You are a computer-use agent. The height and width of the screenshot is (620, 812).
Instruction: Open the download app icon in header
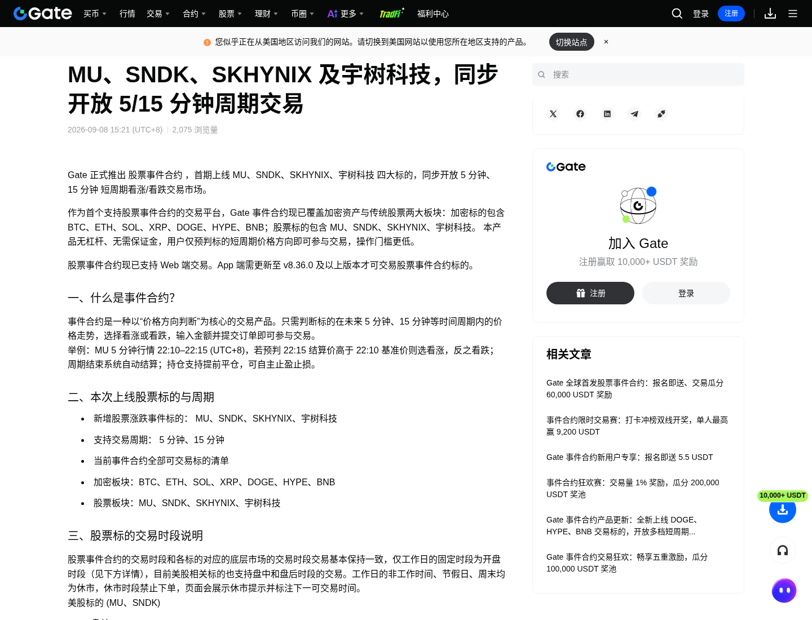(x=770, y=14)
